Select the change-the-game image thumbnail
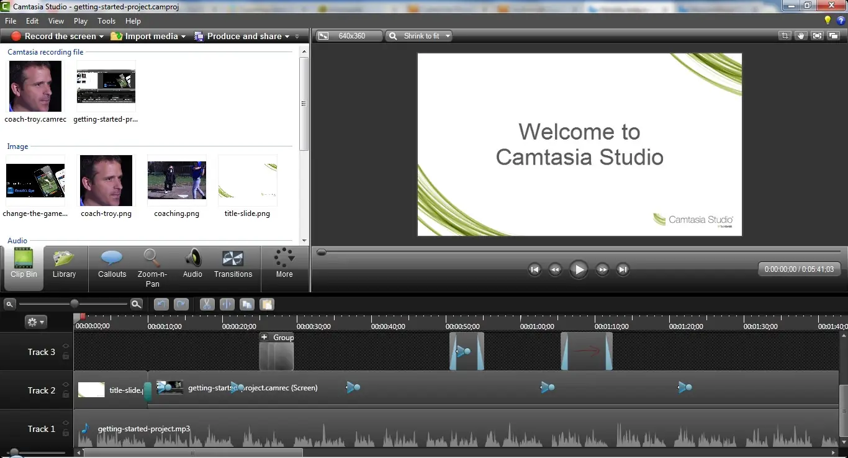This screenshot has width=848, height=458. click(x=35, y=180)
